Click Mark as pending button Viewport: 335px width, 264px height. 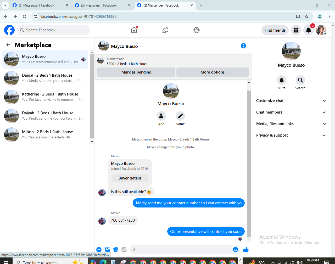pos(136,72)
